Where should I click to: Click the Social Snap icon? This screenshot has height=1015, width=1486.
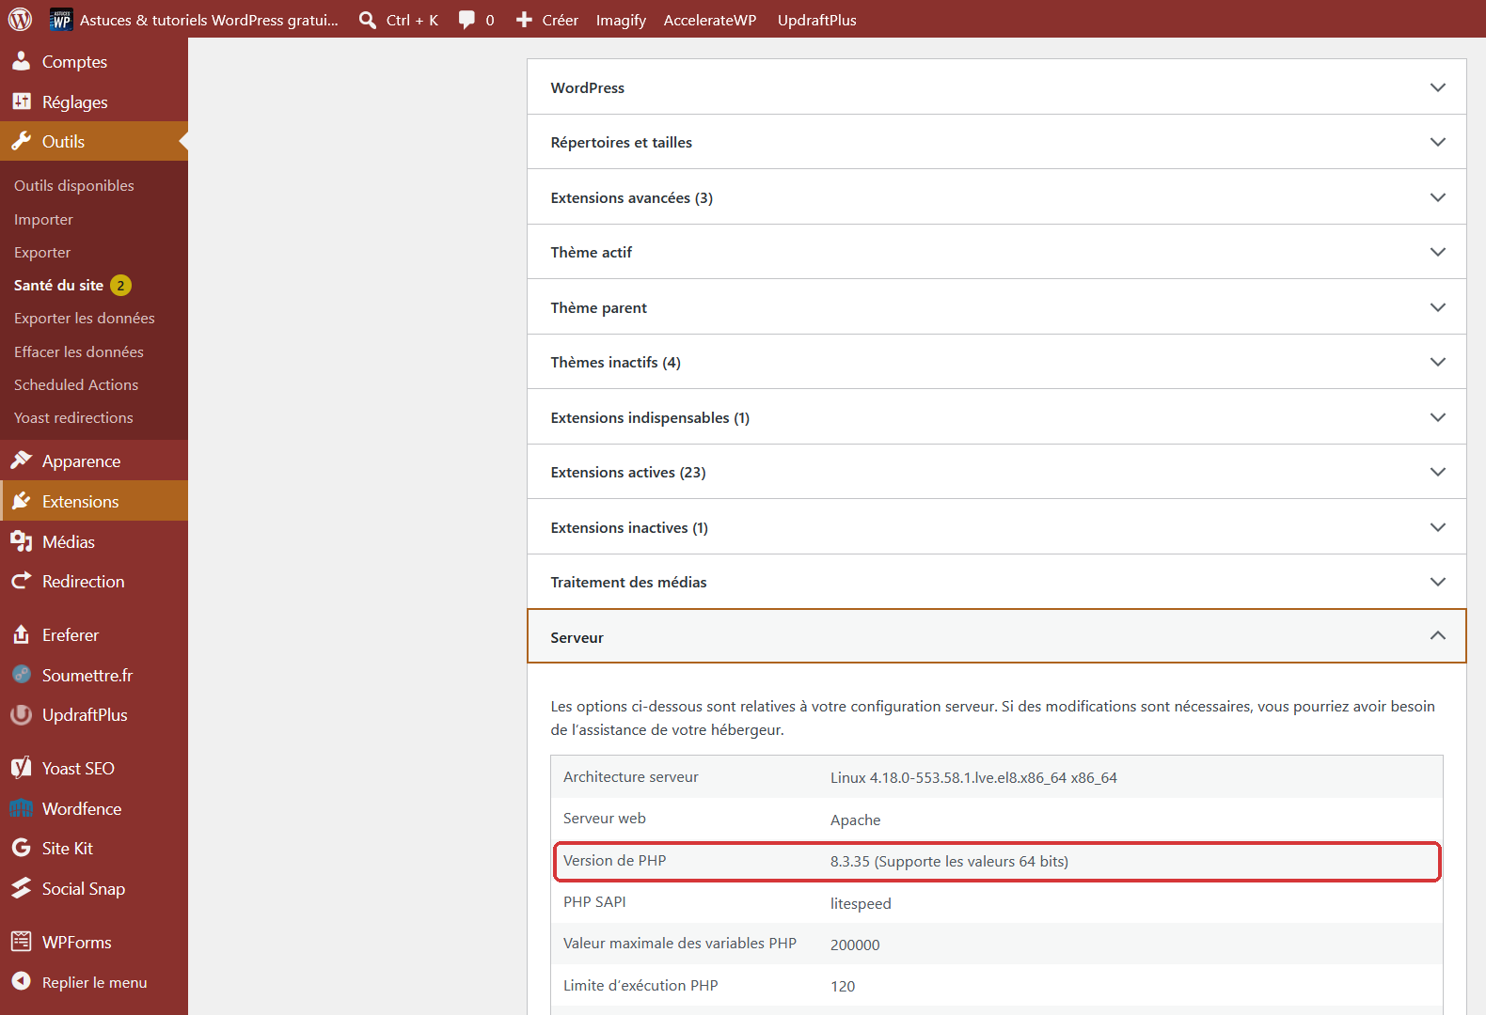(22, 888)
